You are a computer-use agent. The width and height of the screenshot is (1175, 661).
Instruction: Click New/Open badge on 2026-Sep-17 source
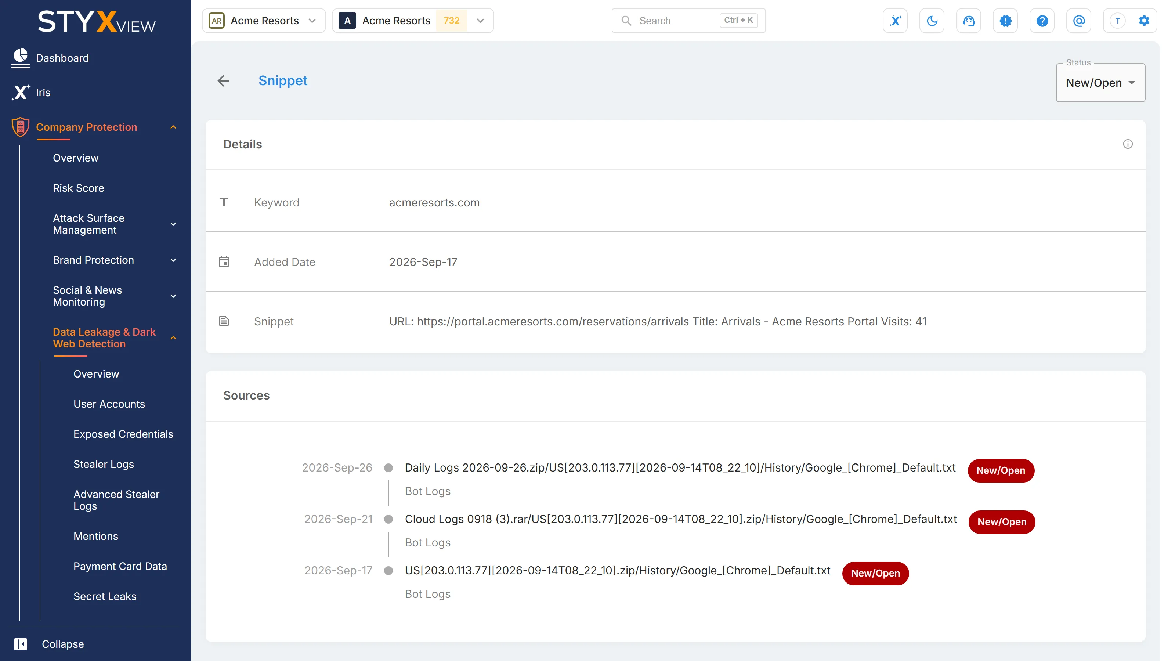(x=875, y=573)
